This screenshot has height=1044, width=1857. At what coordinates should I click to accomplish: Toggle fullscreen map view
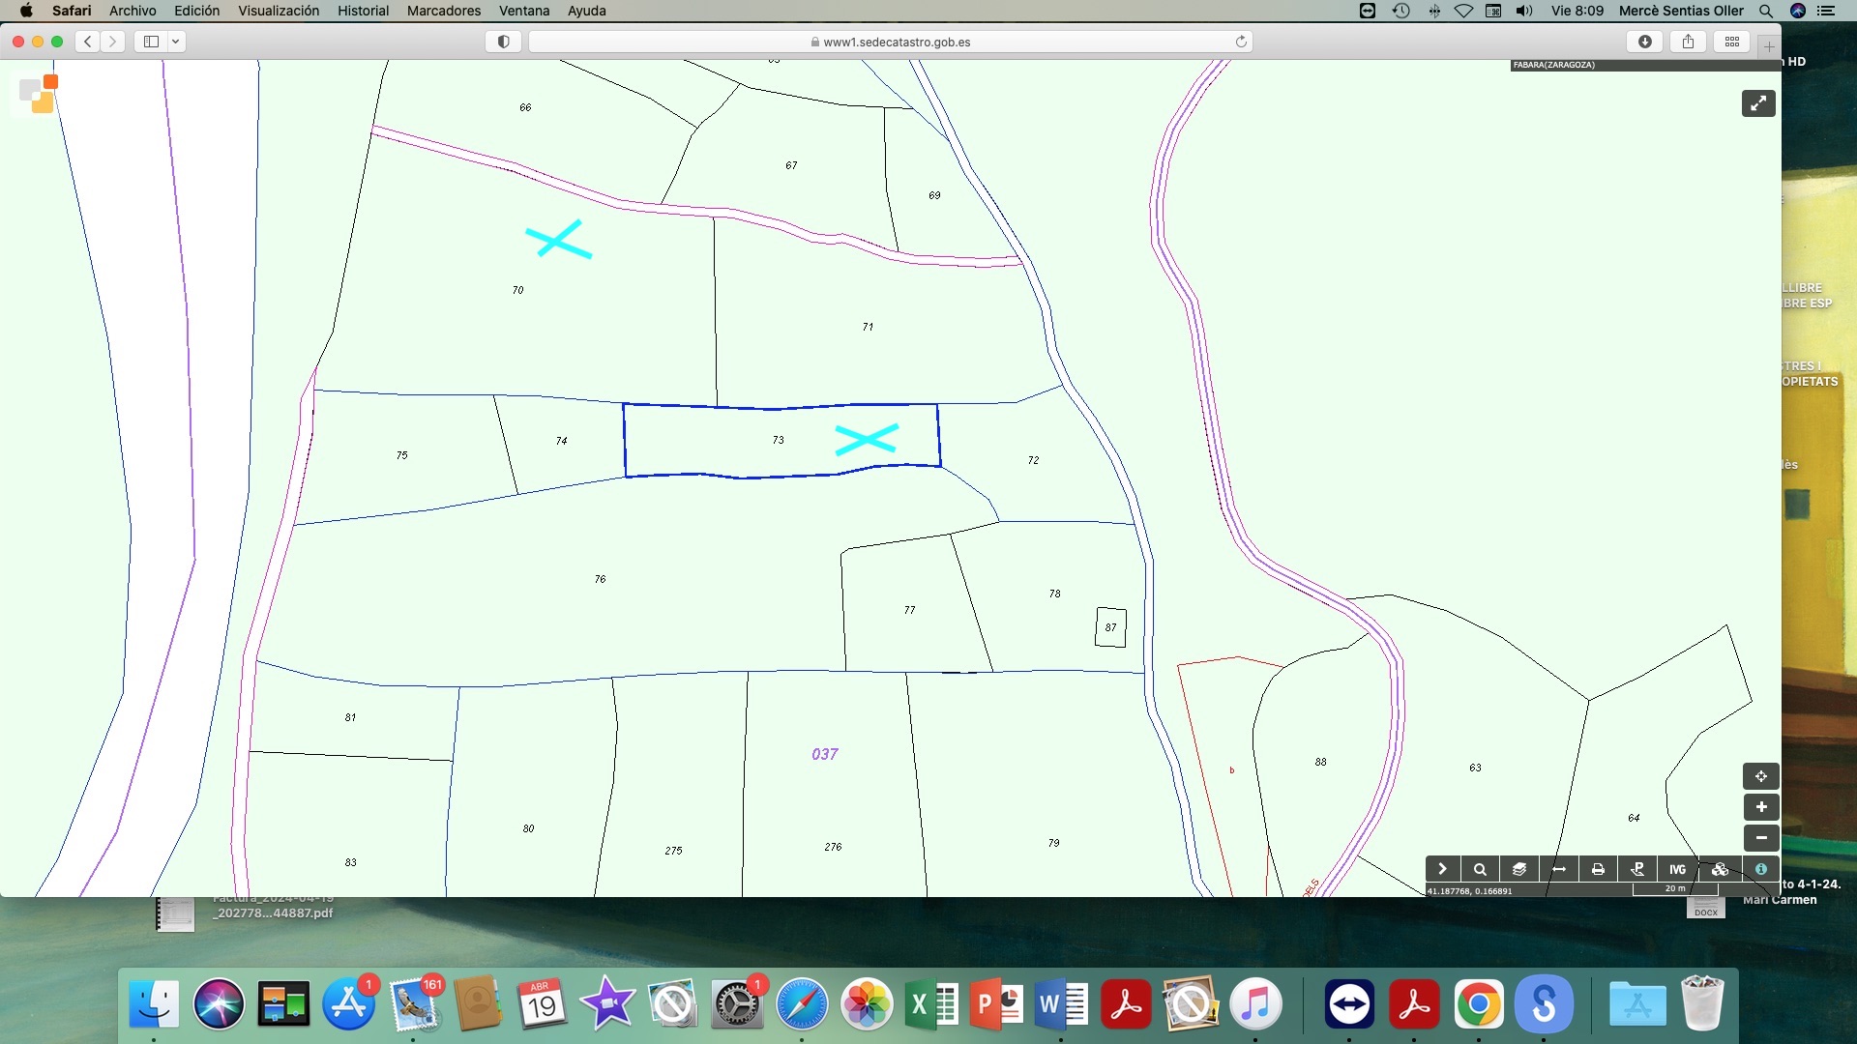tap(1758, 103)
